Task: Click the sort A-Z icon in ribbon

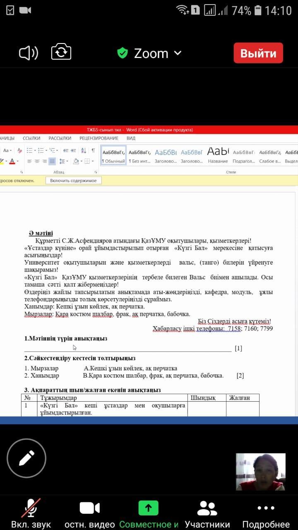Action: pos(84,151)
